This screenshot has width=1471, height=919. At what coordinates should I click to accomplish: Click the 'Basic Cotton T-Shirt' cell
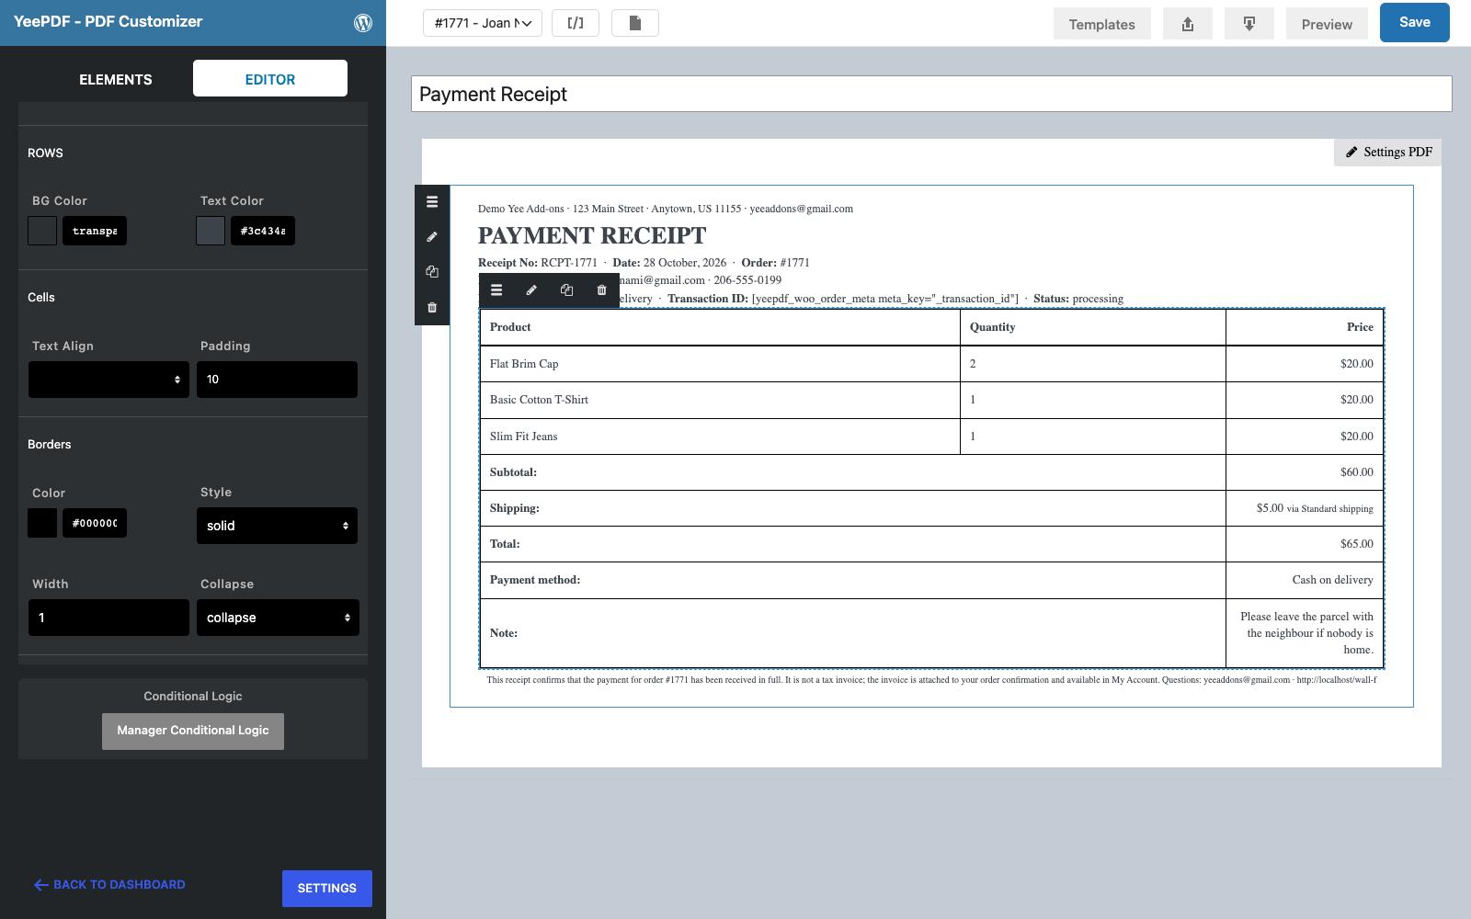pos(720,400)
